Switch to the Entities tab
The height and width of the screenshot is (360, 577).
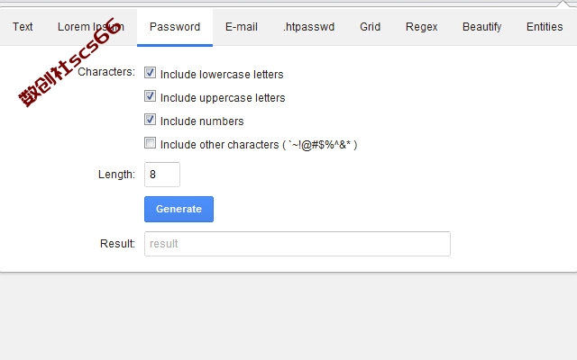[545, 27]
